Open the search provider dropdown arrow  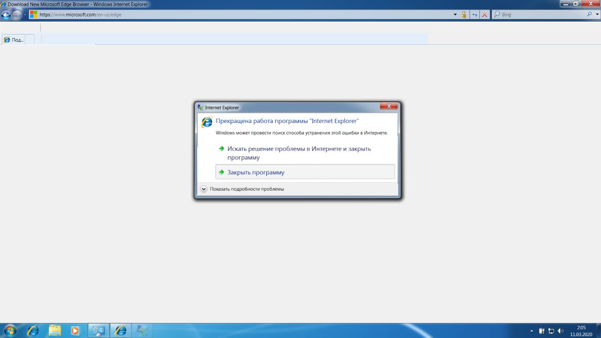click(596, 15)
